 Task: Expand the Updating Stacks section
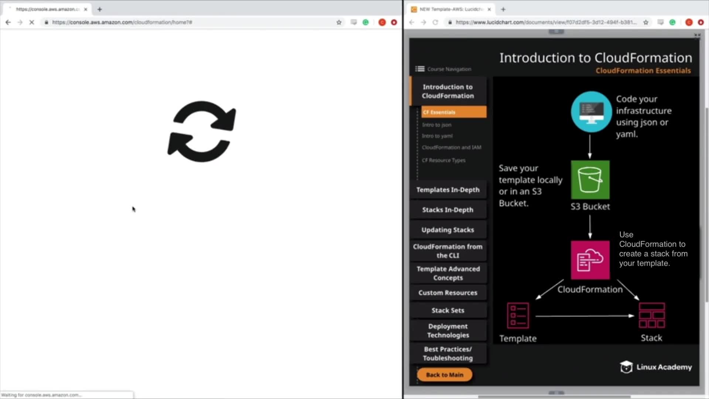(x=448, y=230)
